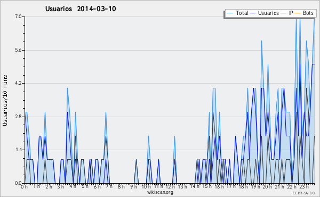
Task: Click the y-axis value 0.0
Action: 18,183
